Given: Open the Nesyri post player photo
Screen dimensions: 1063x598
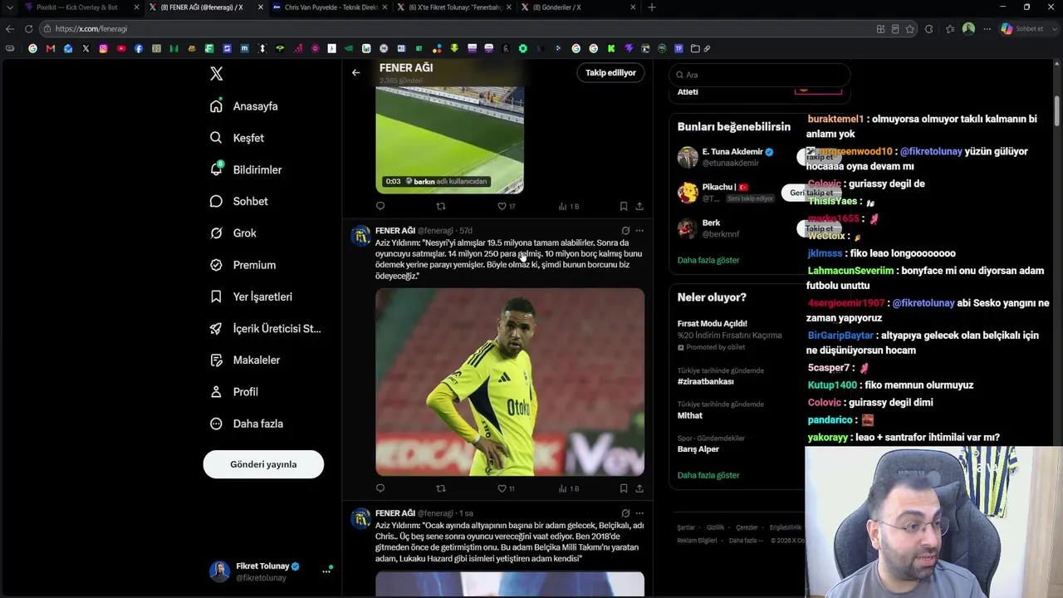Looking at the screenshot, I should click(510, 382).
